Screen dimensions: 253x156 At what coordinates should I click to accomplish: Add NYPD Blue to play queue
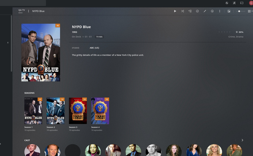190,11
